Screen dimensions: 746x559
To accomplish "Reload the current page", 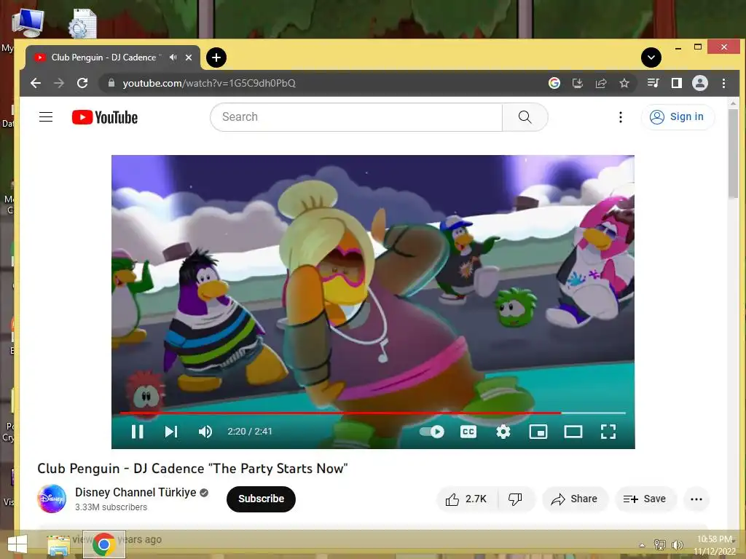I will (x=82, y=83).
